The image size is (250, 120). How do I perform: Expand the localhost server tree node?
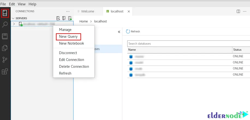click(14, 24)
